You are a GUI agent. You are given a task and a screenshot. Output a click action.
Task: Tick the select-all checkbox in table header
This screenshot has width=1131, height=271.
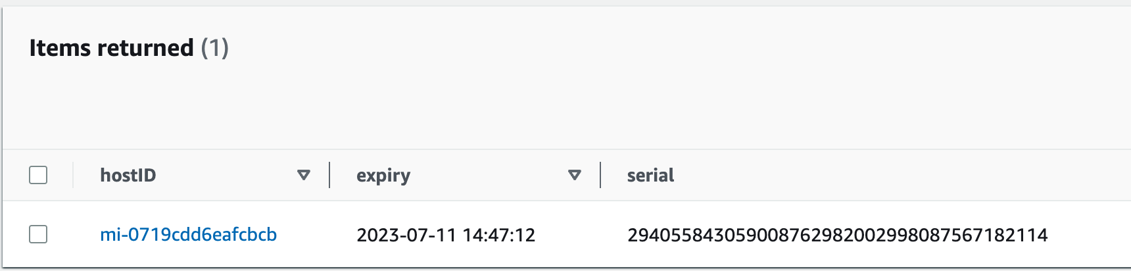pos(38,175)
